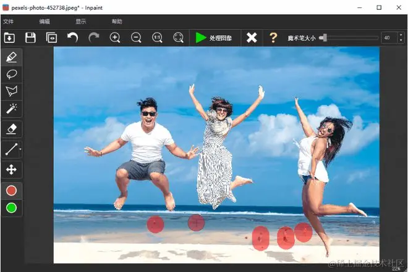
Task: Click the brush size stepper arrows
Action: (401, 38)
